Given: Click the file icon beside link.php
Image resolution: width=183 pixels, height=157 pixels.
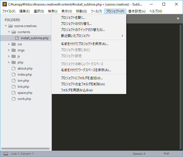Looking at the screenshot, I should tap(14, 87).
